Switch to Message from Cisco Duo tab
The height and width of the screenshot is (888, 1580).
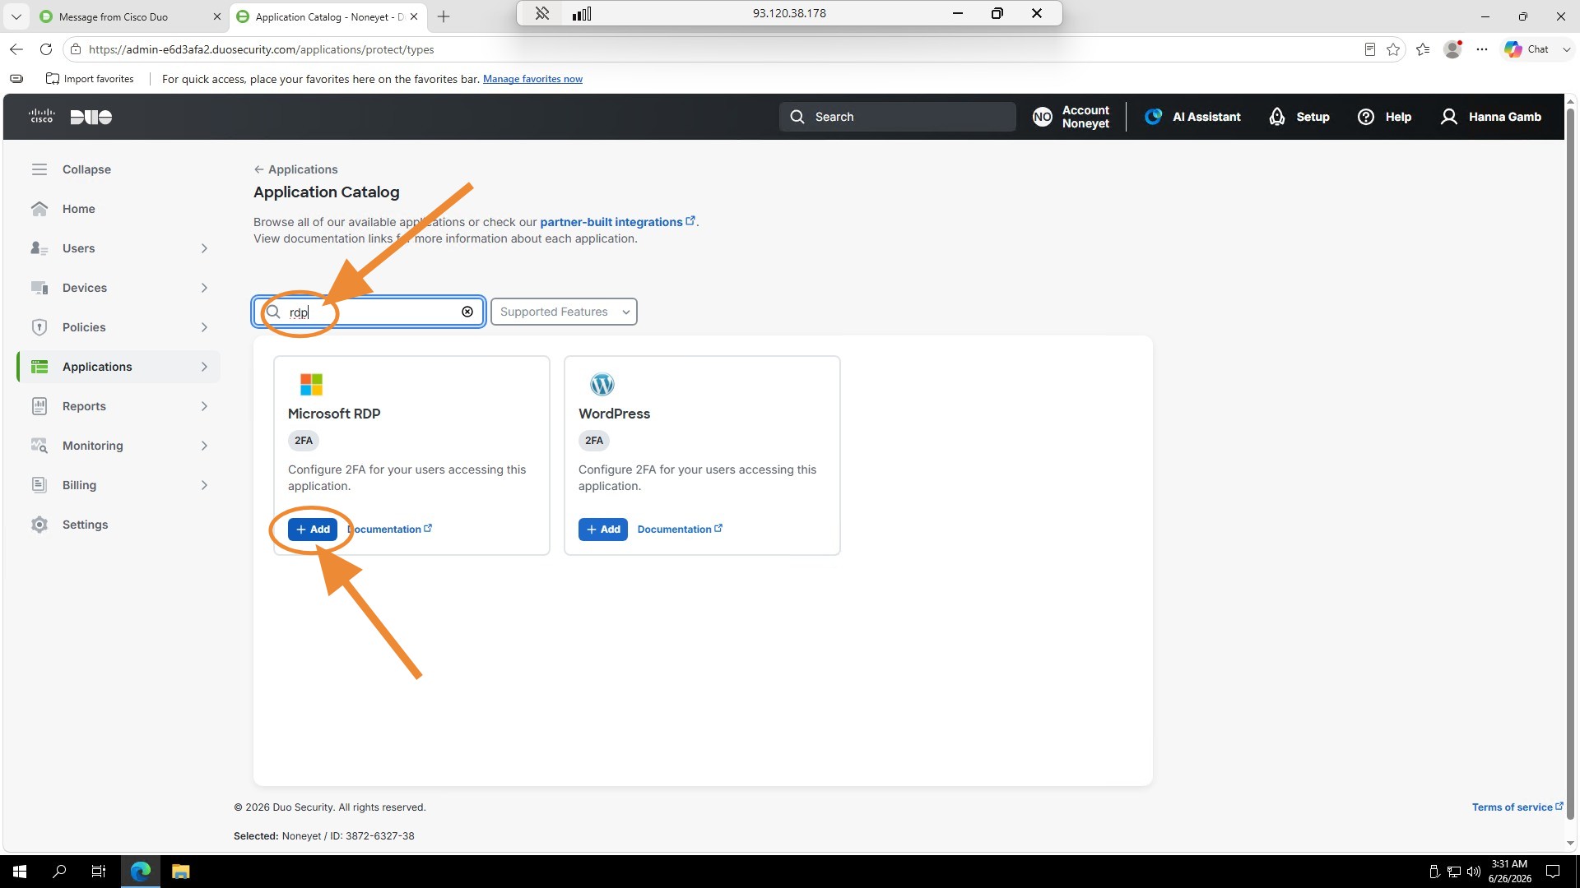point(130,16)
